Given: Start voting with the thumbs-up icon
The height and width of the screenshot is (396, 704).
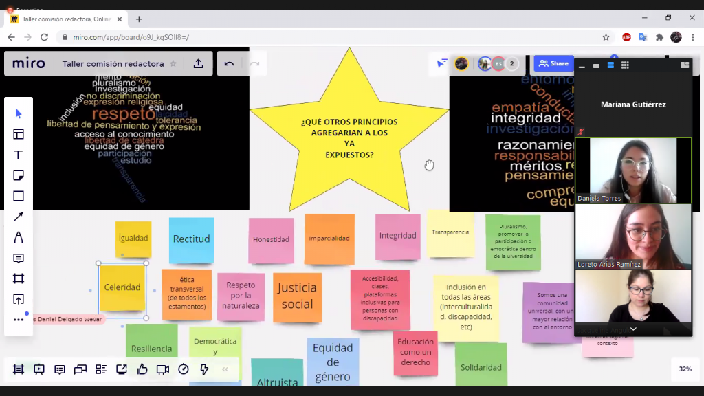Looking at the screenshot, I should (142, 369).
